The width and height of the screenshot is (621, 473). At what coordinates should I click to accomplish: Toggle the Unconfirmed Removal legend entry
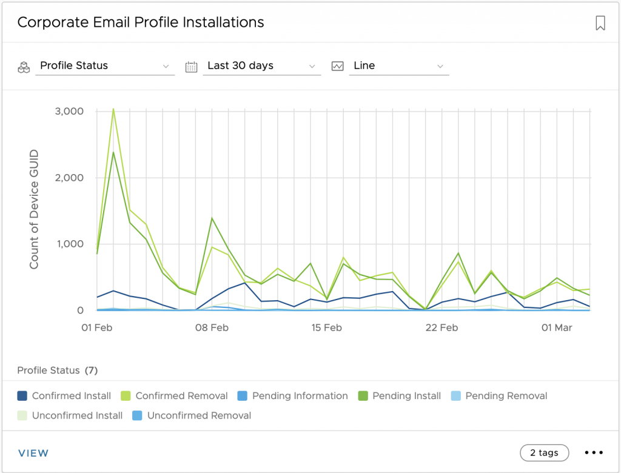199,415
